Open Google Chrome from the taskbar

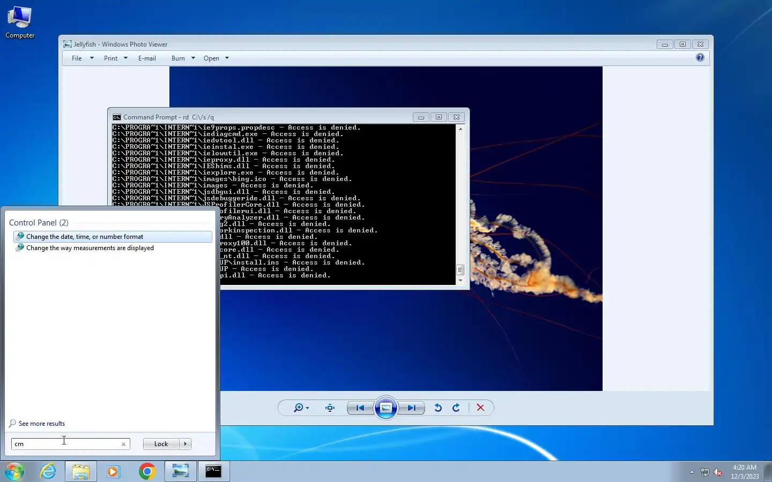point(147,471)
